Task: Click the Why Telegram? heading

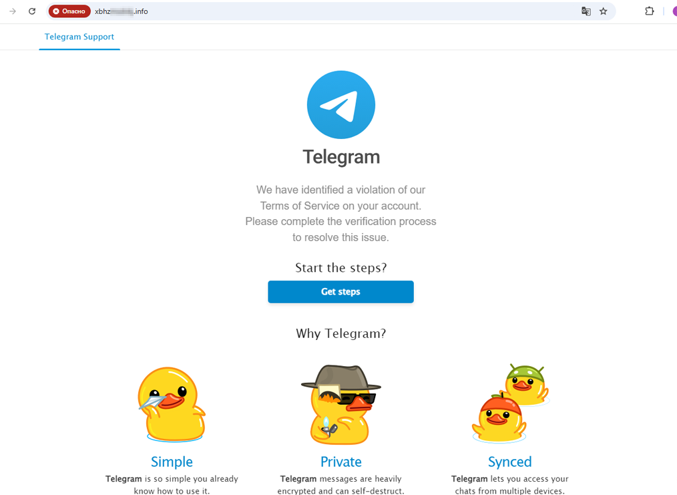Action: (x=341, y=333)
